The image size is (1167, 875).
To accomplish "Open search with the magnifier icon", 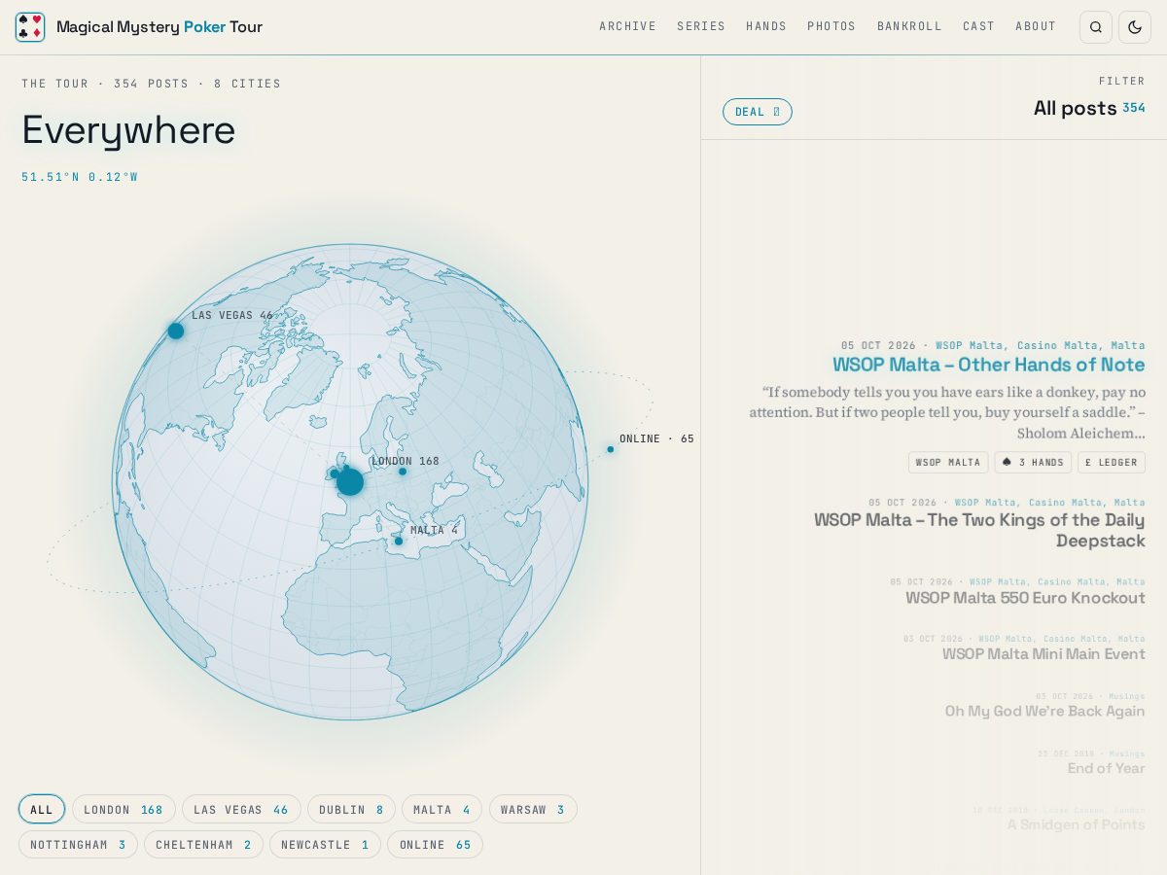I will 1096,27.
